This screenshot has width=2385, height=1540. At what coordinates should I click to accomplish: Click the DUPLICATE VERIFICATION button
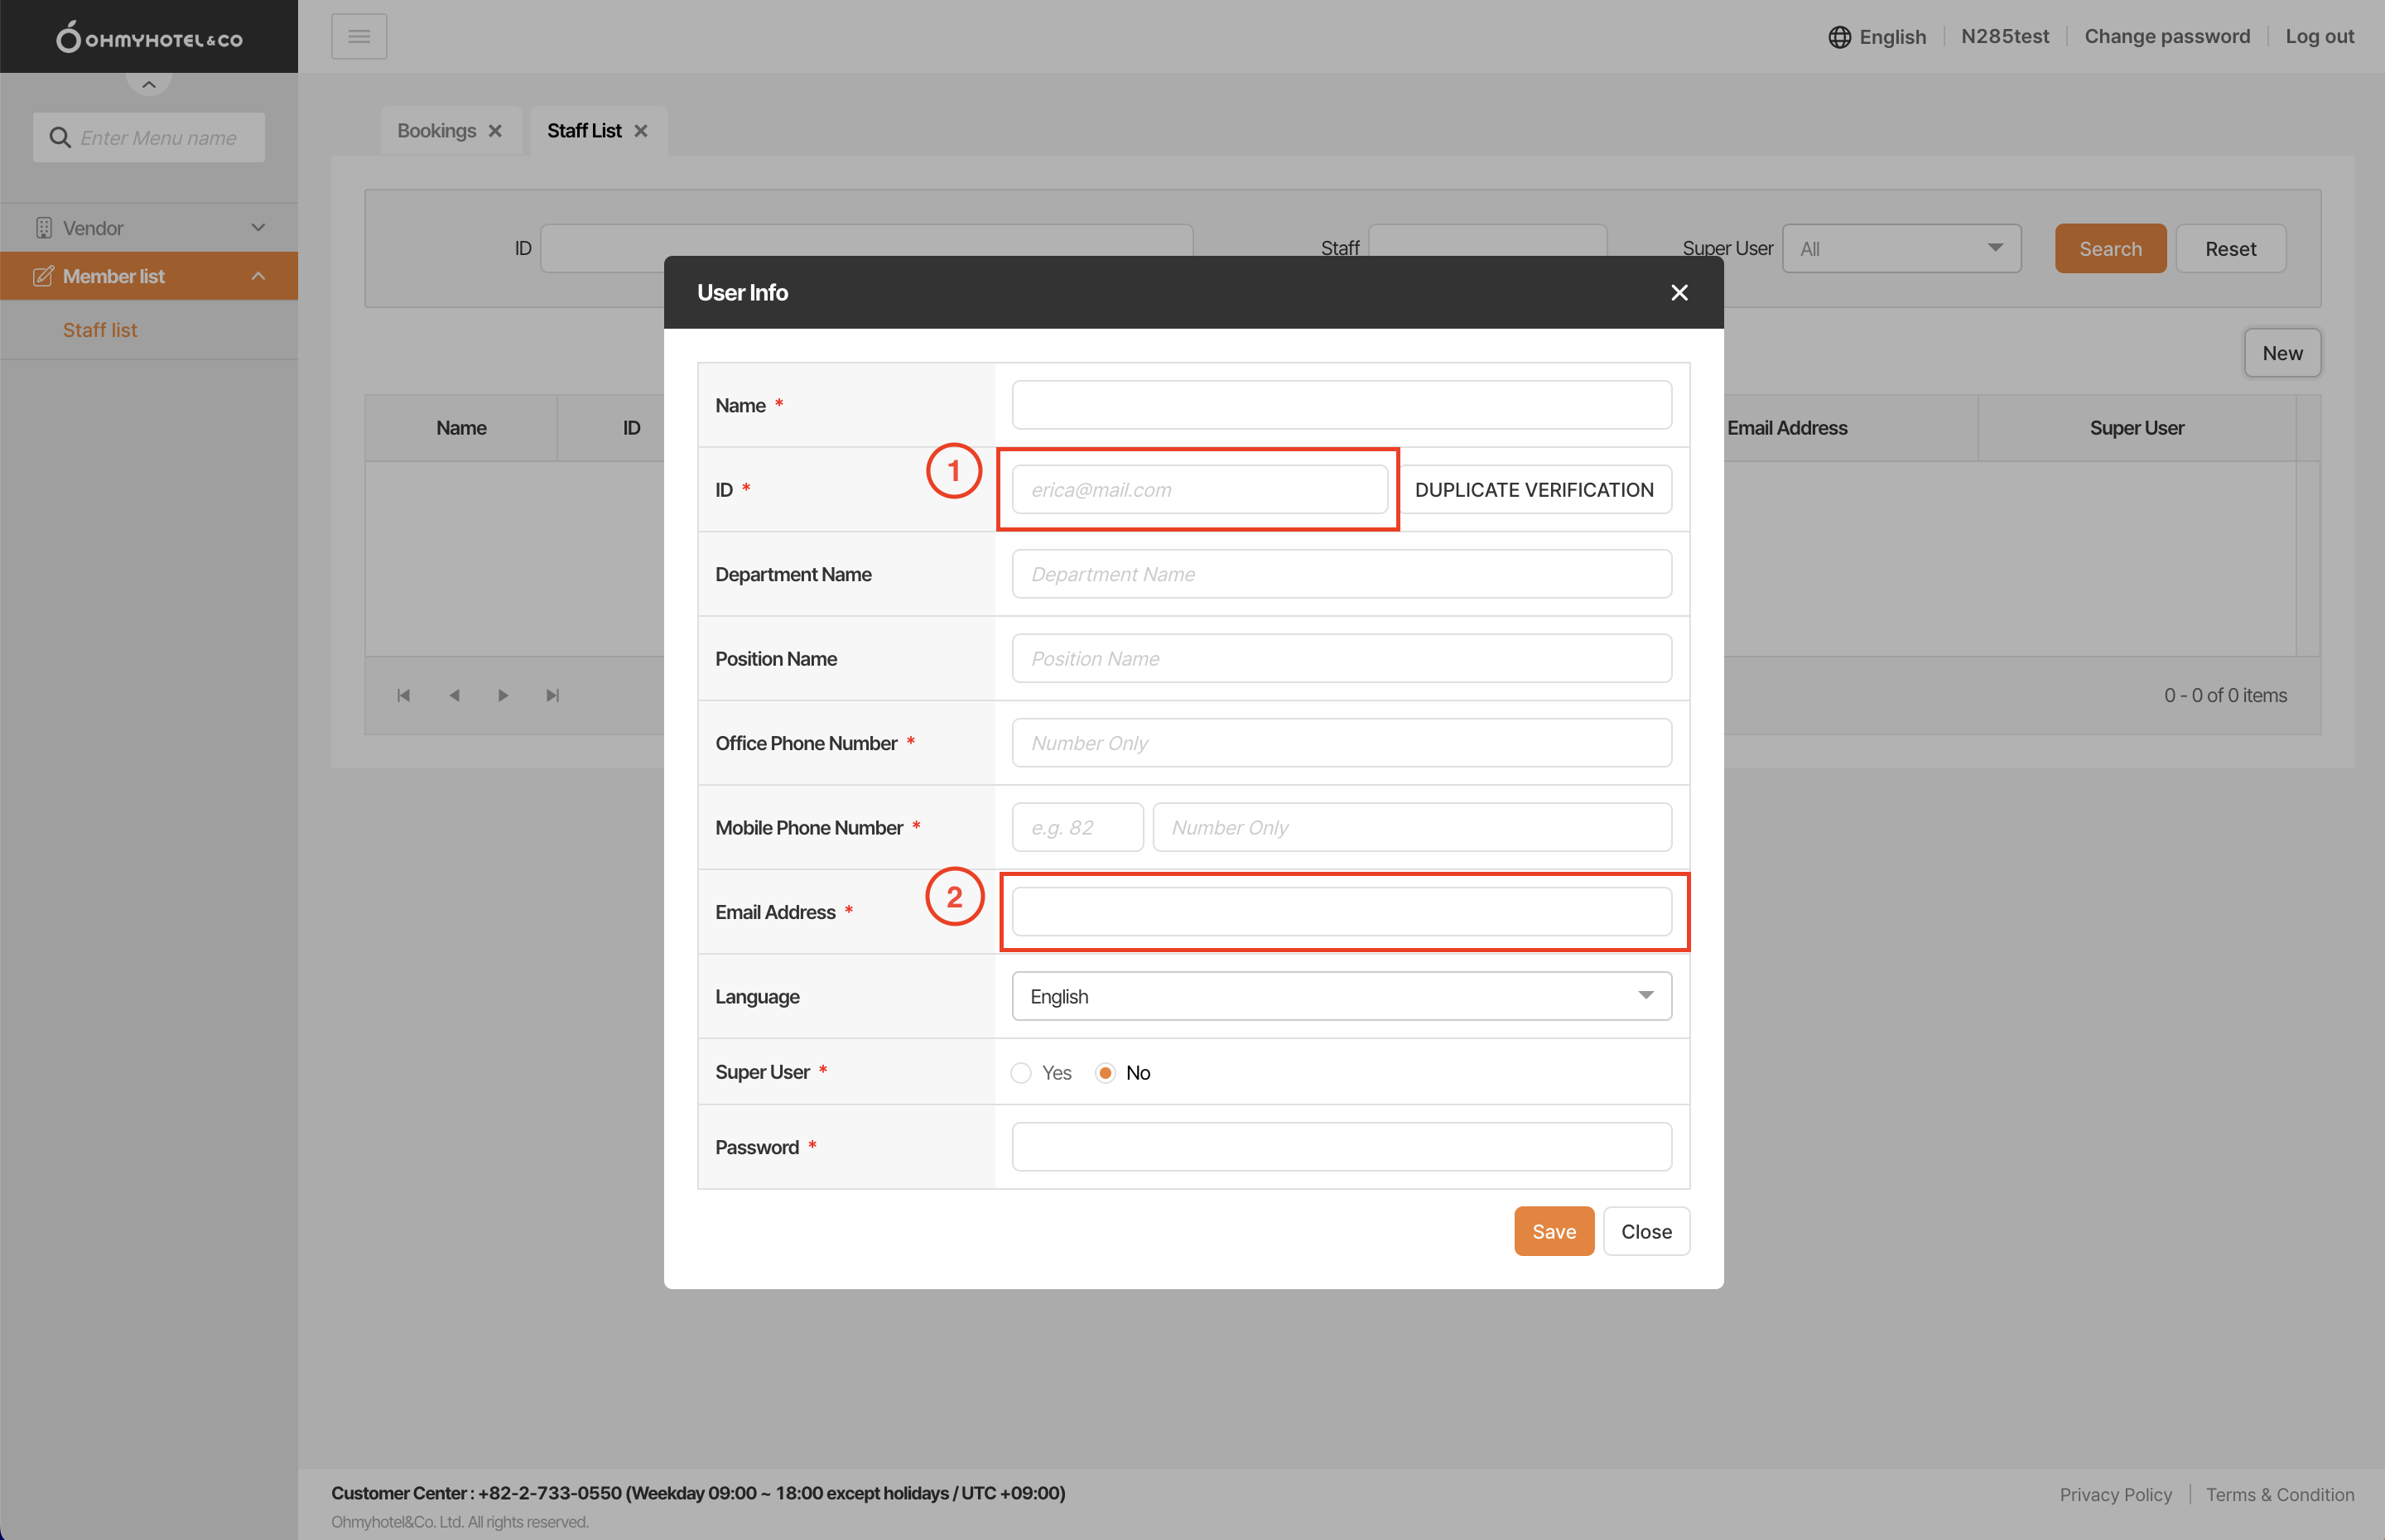[x=1533, y=489]
